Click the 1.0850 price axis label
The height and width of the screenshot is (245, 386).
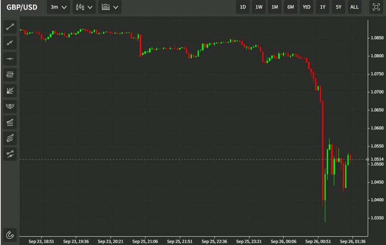(x=377, y=38)
